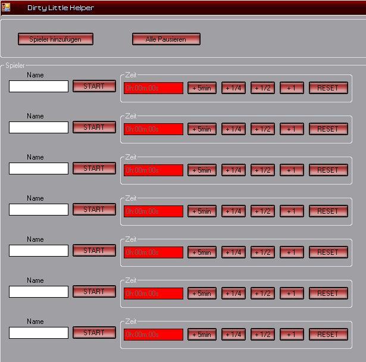Focus the Name field in the sixth player row

(39, 292)
